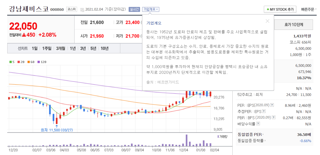The image size is (320, 155).
Task: Collapse the 기업개요 dropdown
Action: (151, 9)
